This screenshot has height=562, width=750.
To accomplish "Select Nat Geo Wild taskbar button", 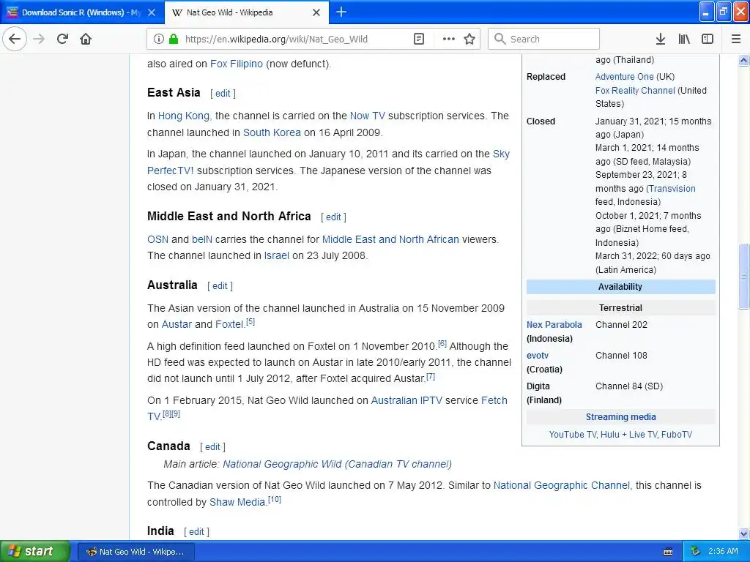I will coord(135,552).
